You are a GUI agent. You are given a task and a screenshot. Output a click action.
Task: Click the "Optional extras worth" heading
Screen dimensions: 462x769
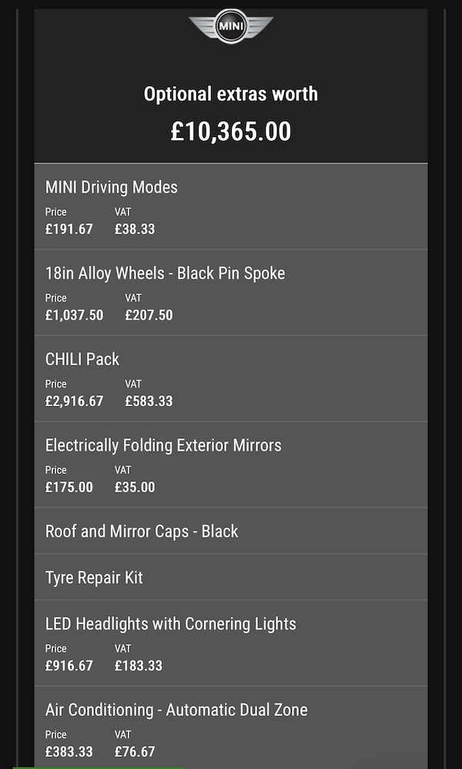pos(231,94)
